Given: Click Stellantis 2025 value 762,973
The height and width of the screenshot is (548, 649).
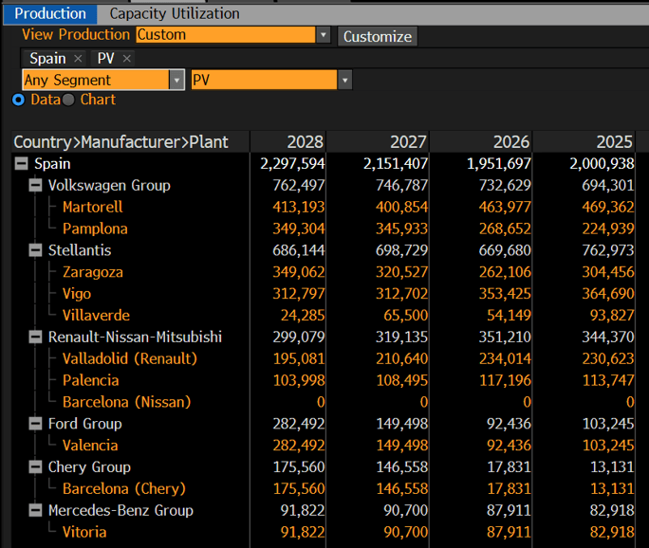Looking at the screenshot, I should (608, 250).
